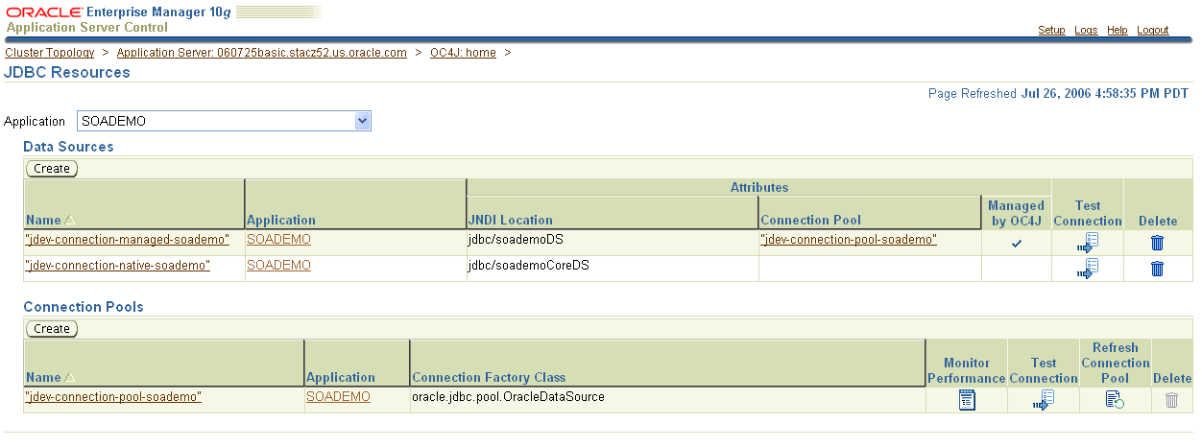Screen dimensions: 1202x447
Task: Open the Logs link in header
Action: coord(1086,30)
